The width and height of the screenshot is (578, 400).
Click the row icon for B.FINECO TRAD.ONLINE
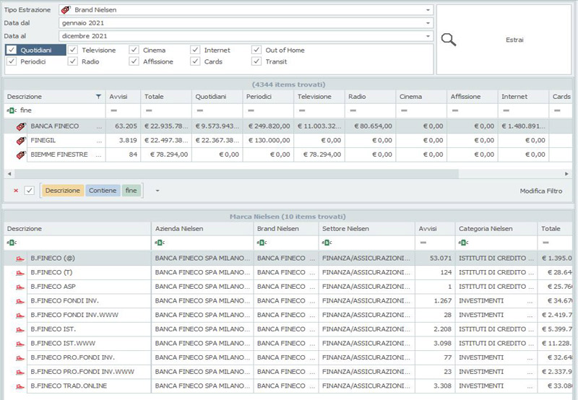click(20, 386)
